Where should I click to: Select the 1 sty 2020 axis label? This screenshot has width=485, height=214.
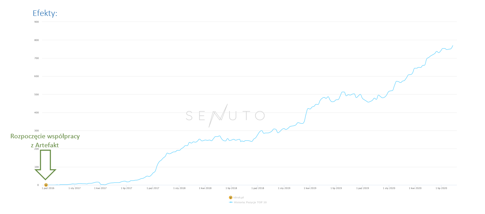click(x=389, y=188)
